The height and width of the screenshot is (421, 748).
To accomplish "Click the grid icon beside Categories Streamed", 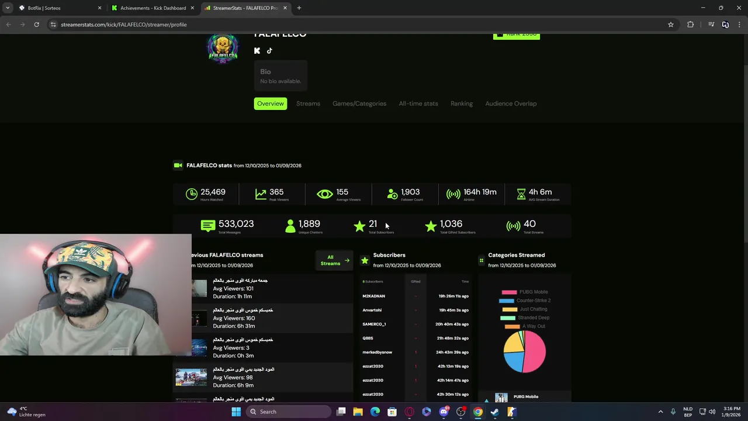I will (x=482, y=261).
